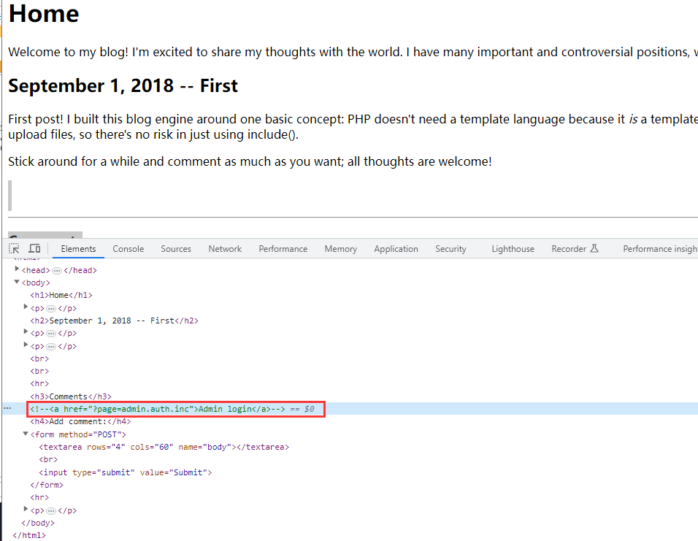Select the h1 Home node
Viewport: 698px width, 541px height.
click(61, 295)
